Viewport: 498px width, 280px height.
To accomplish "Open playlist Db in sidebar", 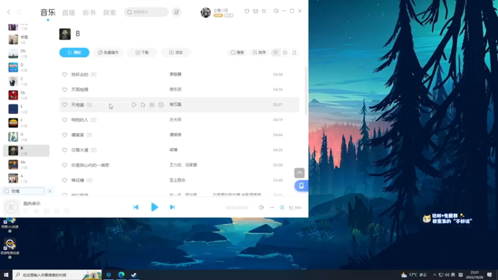I will tap(26, 54).
